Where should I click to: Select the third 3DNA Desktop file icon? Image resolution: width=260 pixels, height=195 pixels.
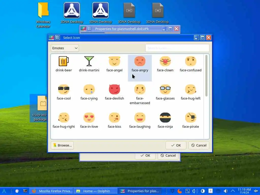(x=129, y=13)
